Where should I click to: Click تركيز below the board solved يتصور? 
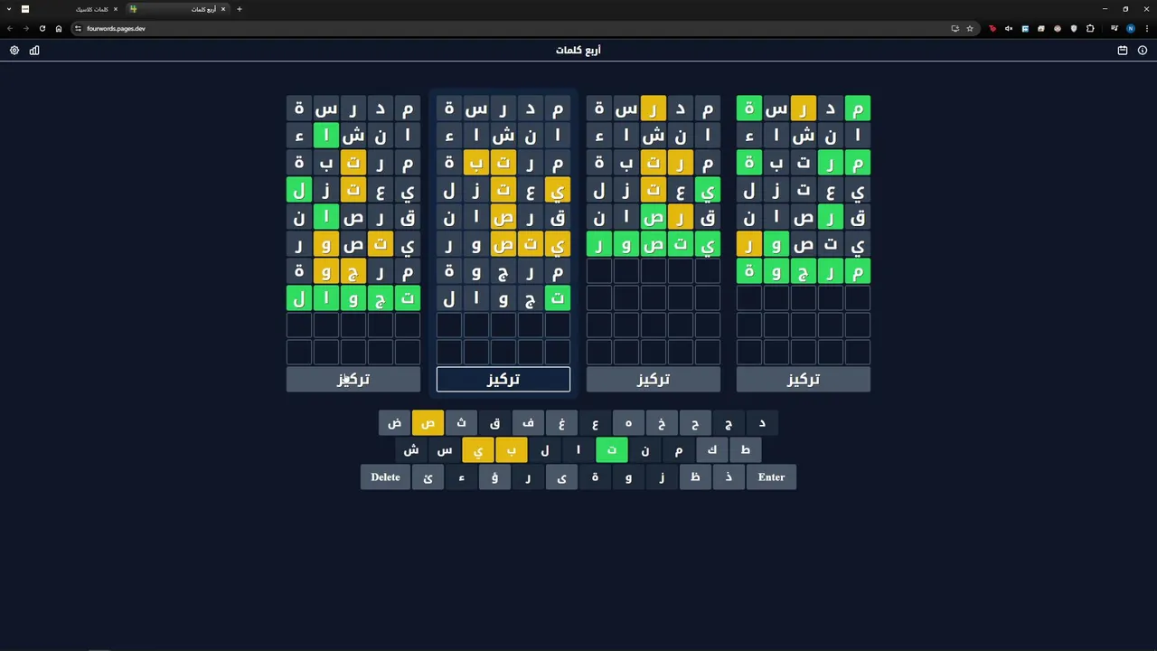pyautogui.click(x=654, y=380)
